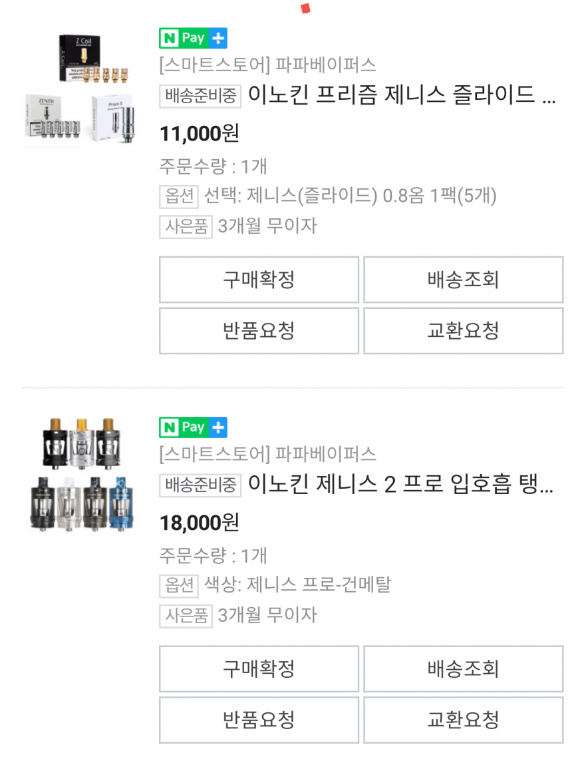Screen dimensions: 582x757
Task: Open the 파파베이퍼스 store link for the 11,000원 order
Action: [267, 65]
